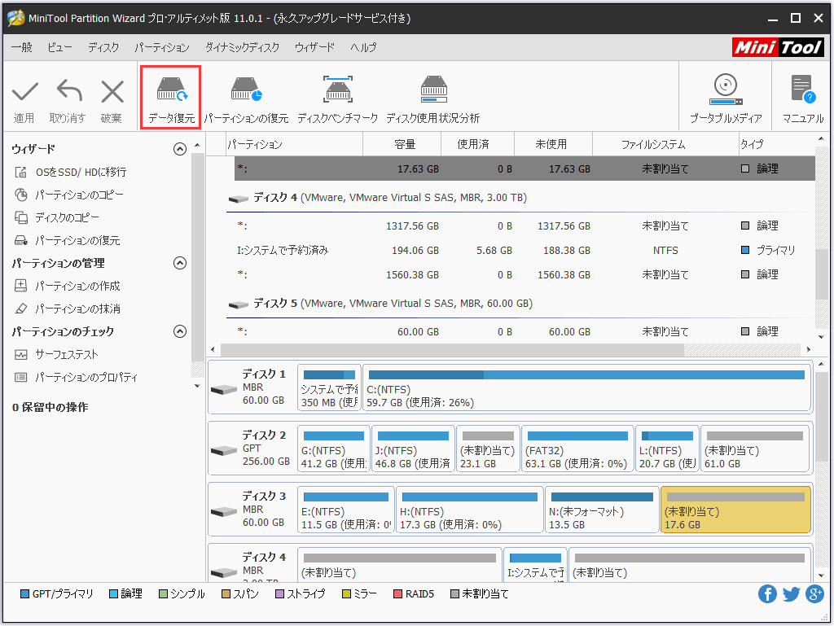This screenshot has height=626, width=834.
Task: Click the Google+ icon
Action: pos(814,594)
